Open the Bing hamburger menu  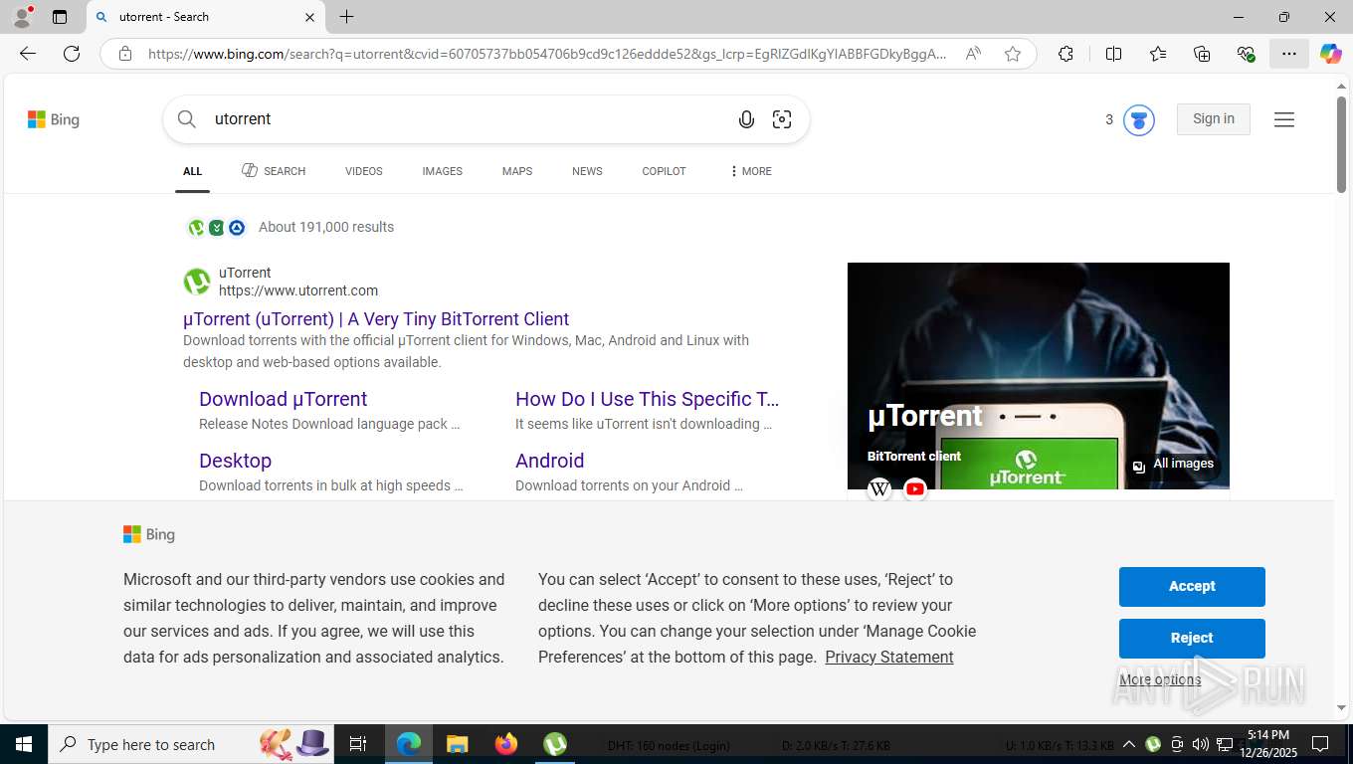click(x=1284, y=119)
